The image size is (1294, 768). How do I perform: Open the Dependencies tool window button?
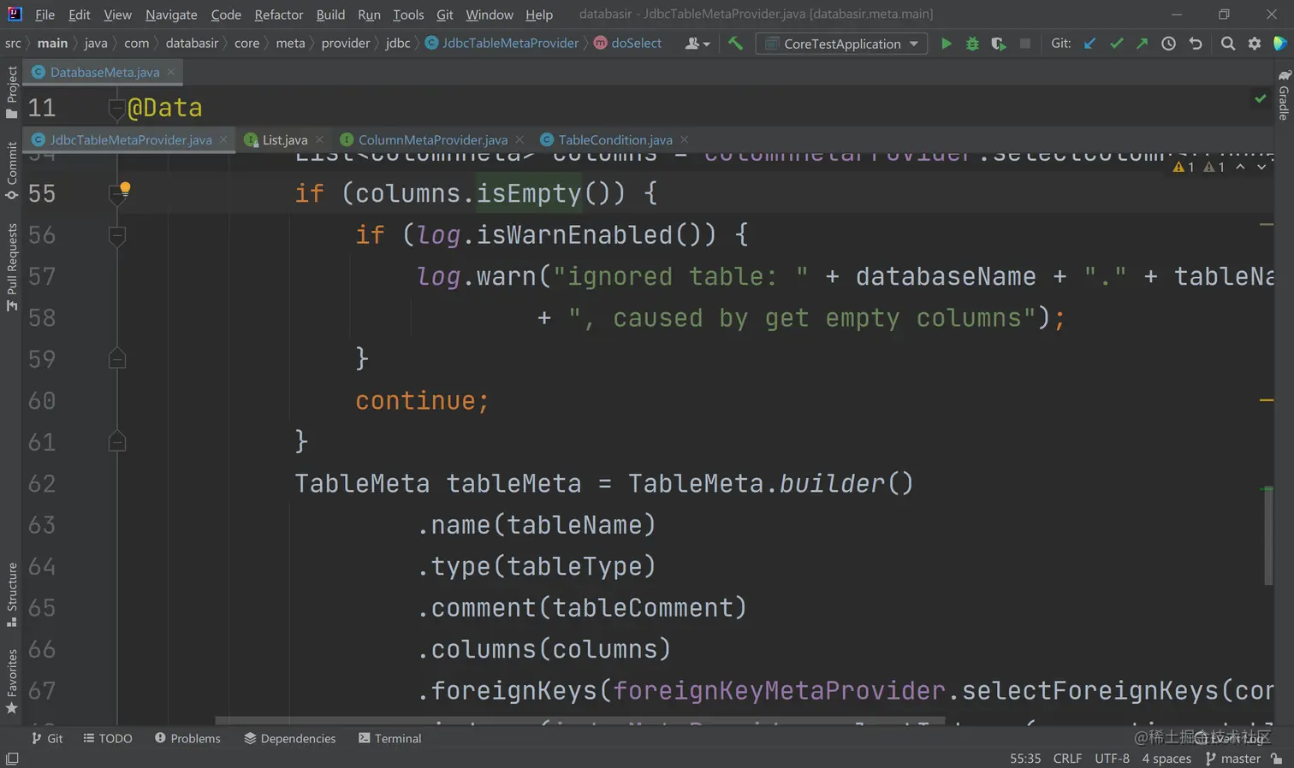(289, 738)
